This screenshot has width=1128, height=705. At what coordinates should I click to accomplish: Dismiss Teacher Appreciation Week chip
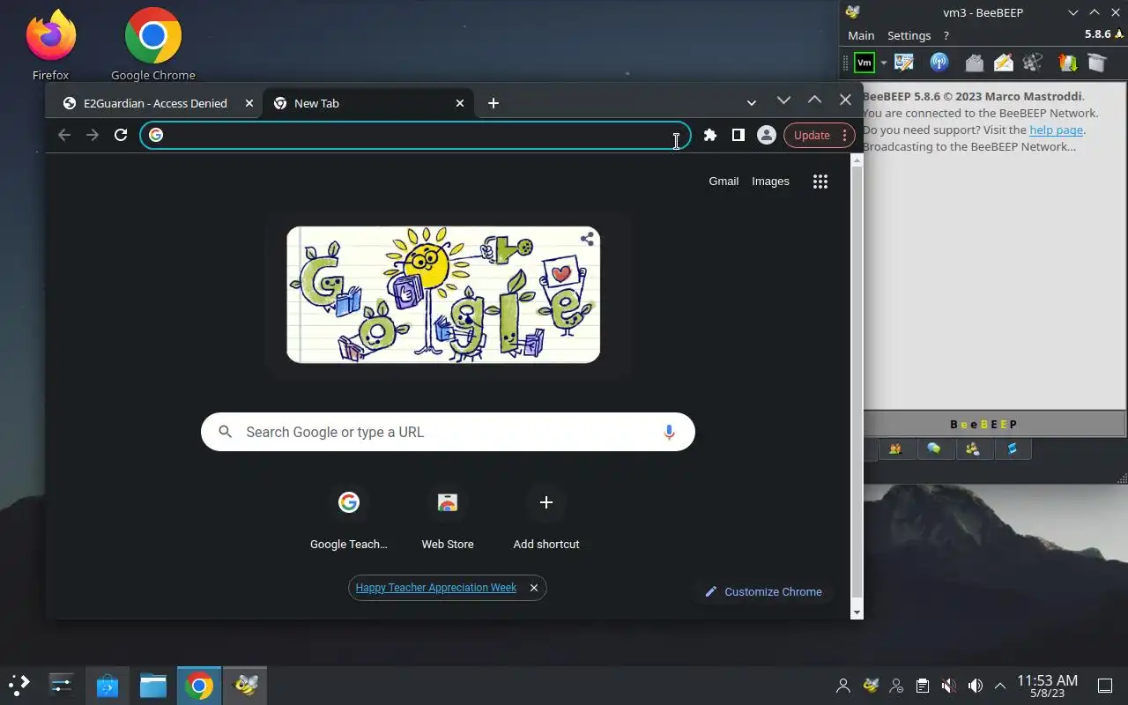point(533,588)
